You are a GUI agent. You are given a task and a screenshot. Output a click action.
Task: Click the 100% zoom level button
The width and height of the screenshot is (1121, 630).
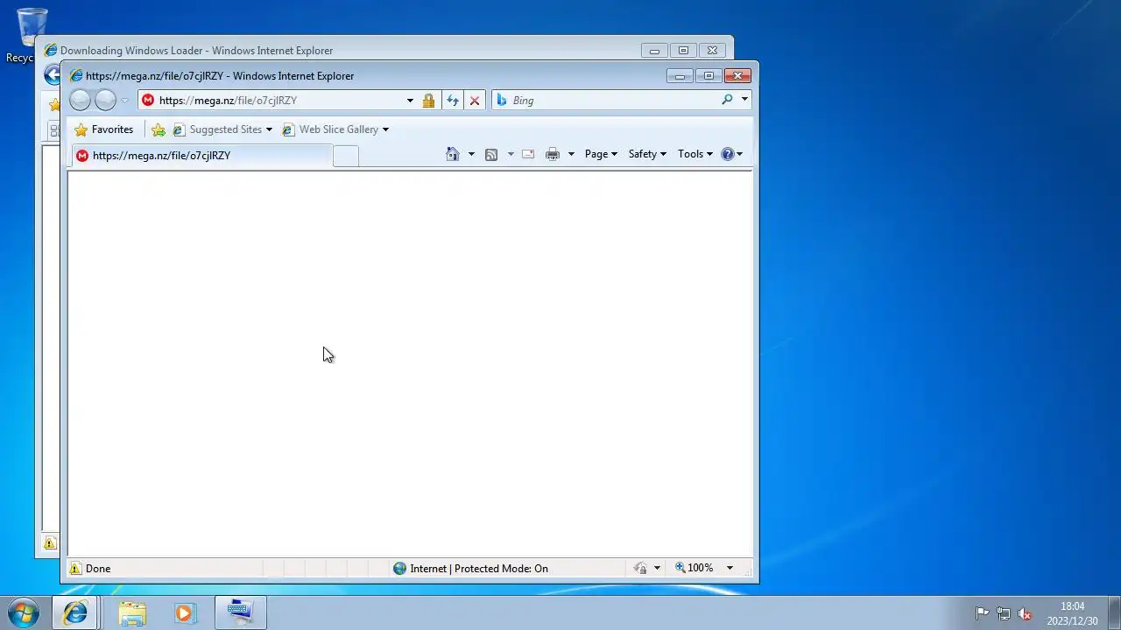point(694,569)
